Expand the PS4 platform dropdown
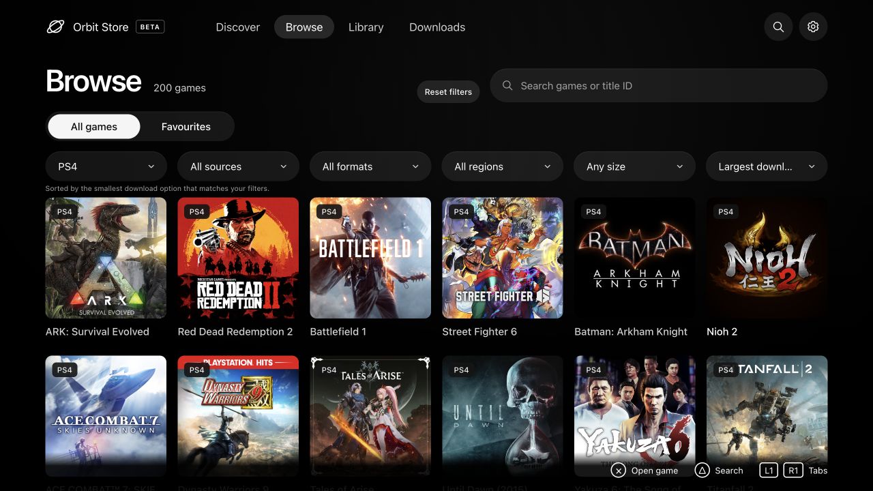Viewport: 873px width, 491px height. point(106,166)
